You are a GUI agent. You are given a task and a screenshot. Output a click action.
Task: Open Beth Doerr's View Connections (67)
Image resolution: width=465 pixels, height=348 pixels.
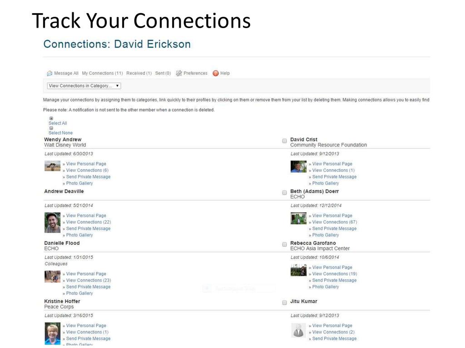coord(334,222)
